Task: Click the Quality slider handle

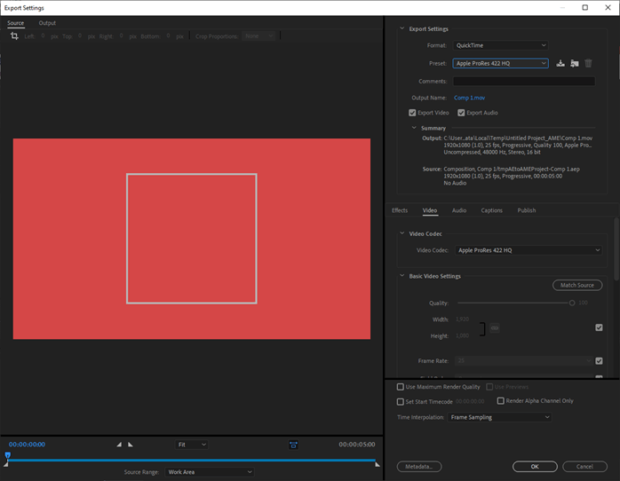Action: [x=572, y=303]
